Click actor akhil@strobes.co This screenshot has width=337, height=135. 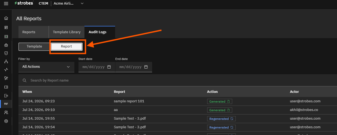pyautogui.click(x=304, y=110)
